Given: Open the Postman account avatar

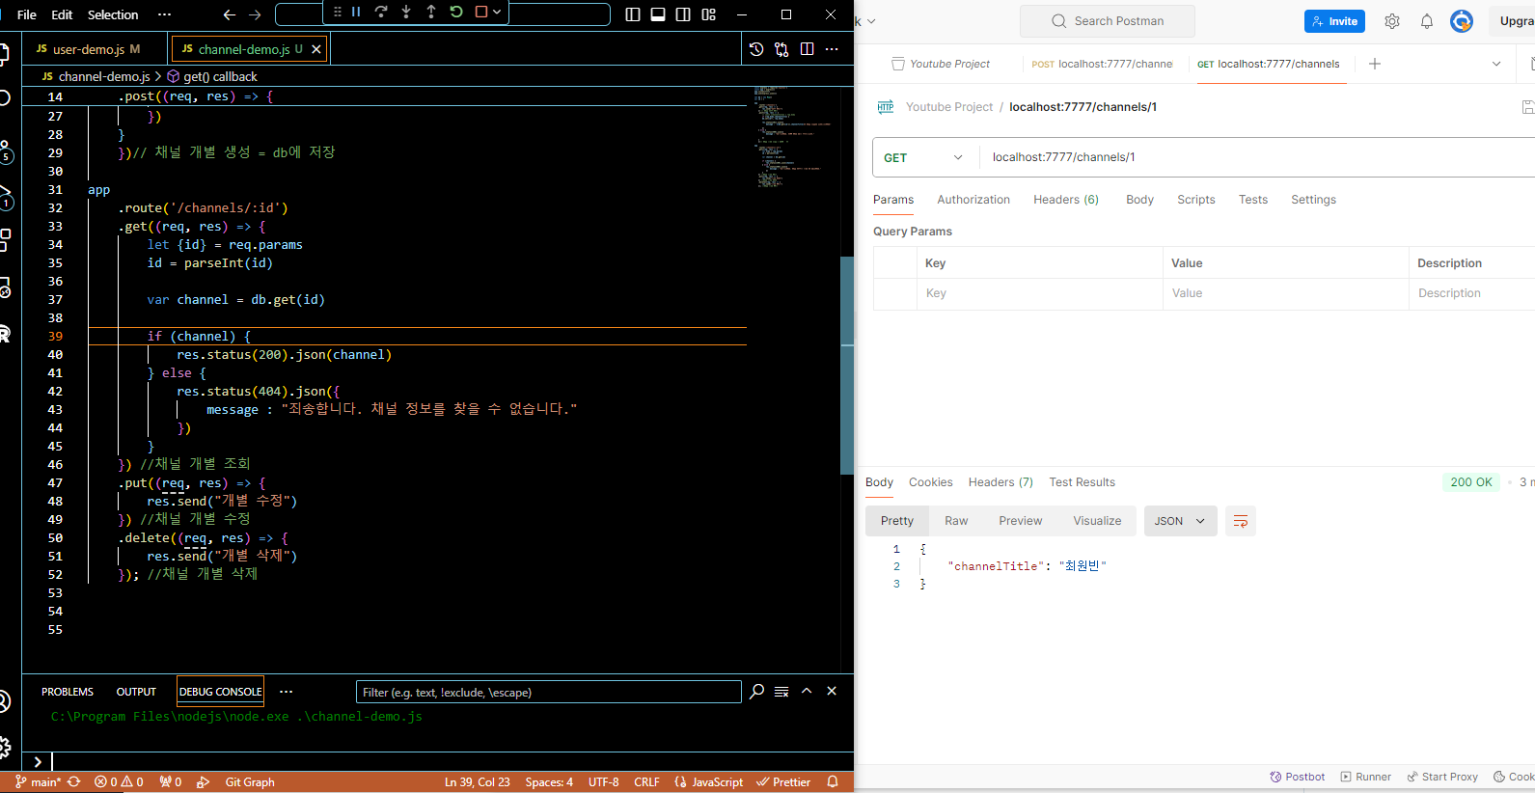Looking at the screenshot, I should tap(1462, 21).
